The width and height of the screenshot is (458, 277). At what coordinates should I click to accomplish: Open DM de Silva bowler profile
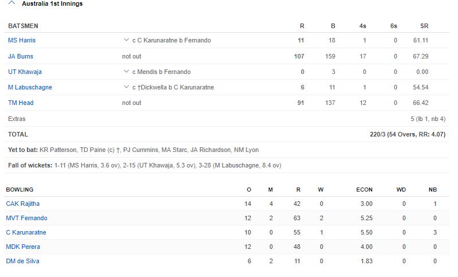23,261
